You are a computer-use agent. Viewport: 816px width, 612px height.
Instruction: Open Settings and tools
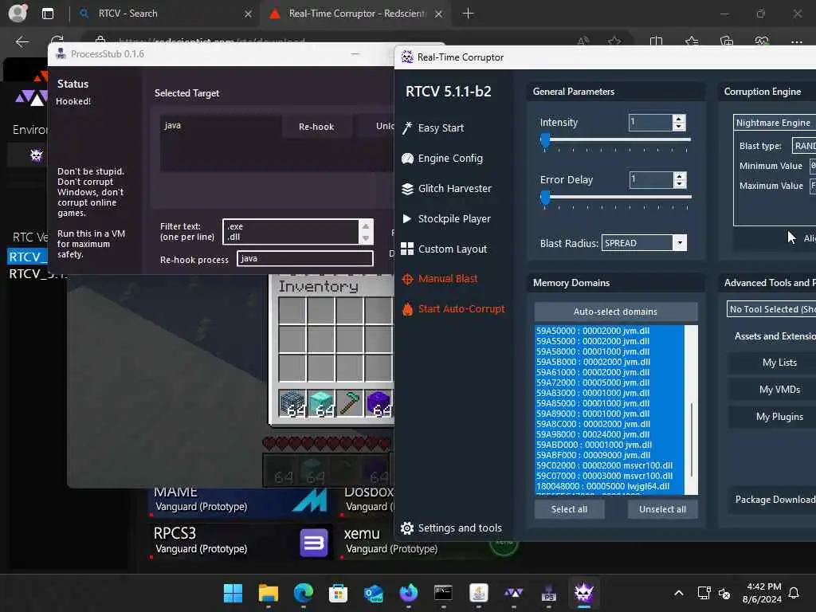451,528
